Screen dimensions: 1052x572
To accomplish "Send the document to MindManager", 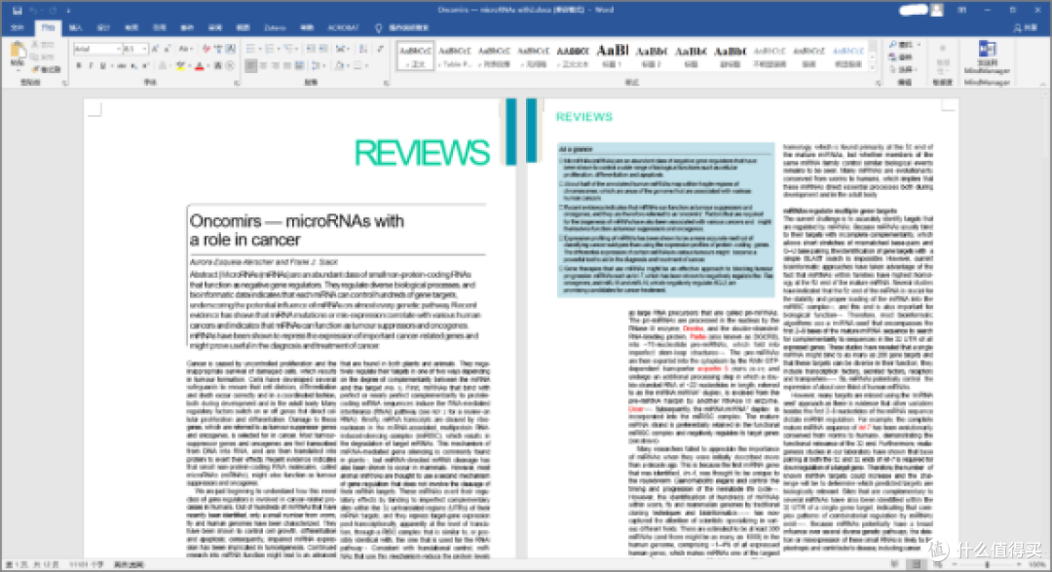I will click(987, 57).
